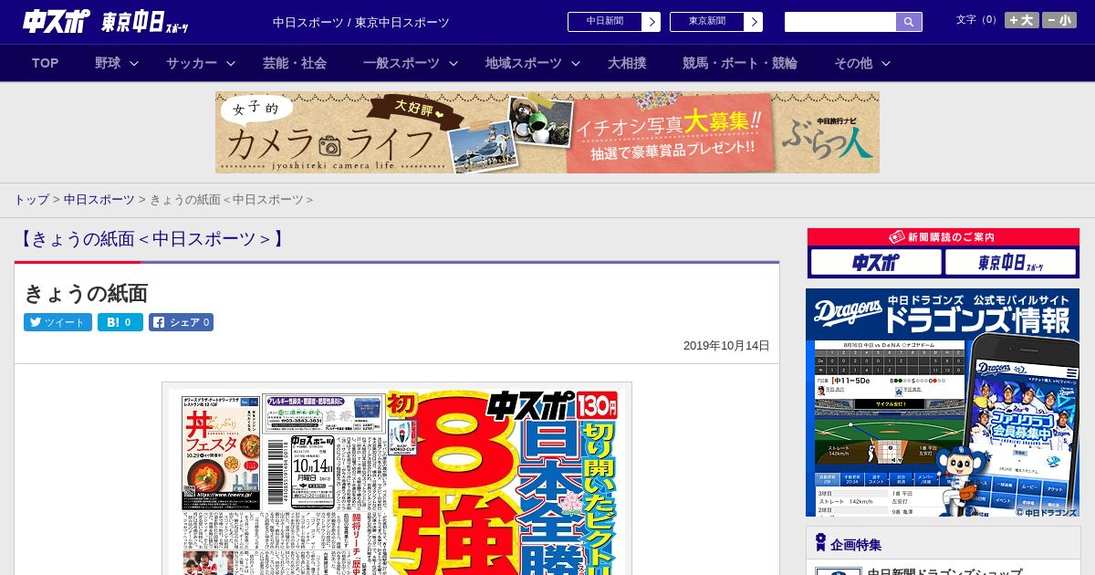1095x575 pixels.
Task: Expand the 地域スポーツ dropdown chevron
Action: [x=576, y=63]
